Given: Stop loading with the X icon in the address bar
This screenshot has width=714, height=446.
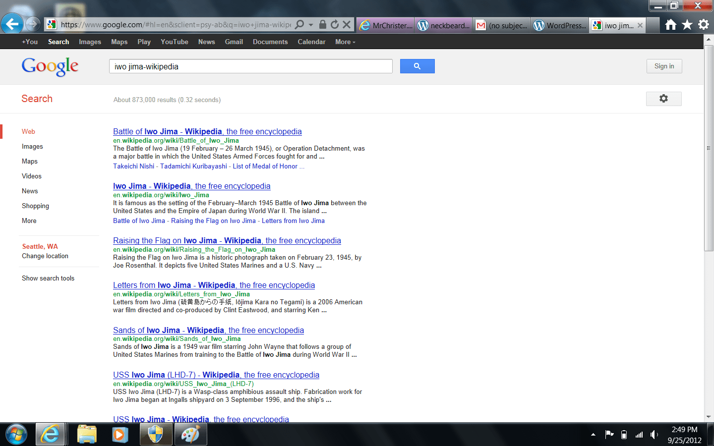Looking at the screenshot, I should coord(347,24).
